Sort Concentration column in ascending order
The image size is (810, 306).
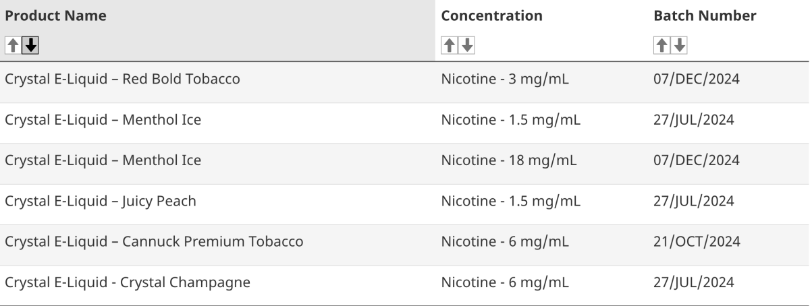coord(449,45)
